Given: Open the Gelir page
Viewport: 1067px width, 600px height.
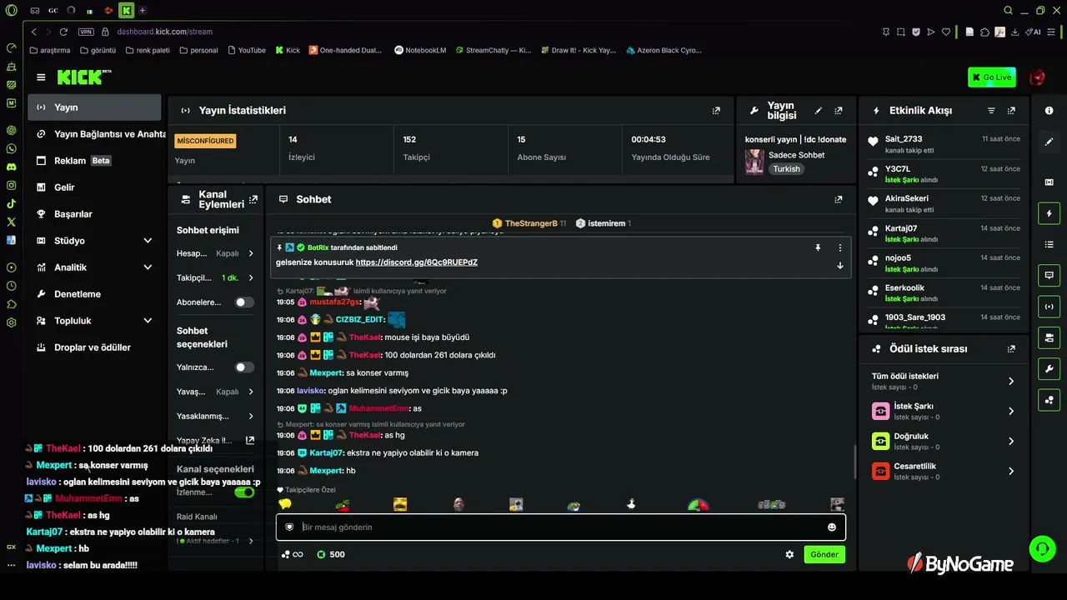Looking at the screenshot, I should [94, 187].
